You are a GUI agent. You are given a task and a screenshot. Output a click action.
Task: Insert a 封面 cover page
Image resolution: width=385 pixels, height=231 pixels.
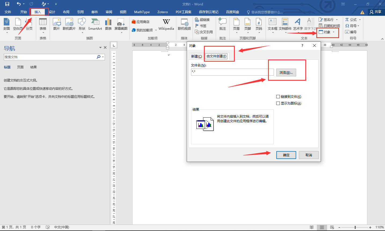(7, 26)
